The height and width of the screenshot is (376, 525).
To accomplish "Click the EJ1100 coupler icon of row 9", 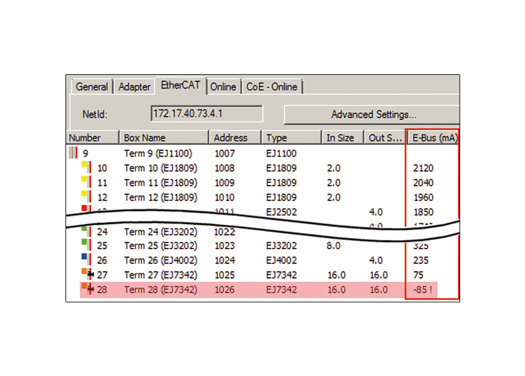I will (73, 153).
